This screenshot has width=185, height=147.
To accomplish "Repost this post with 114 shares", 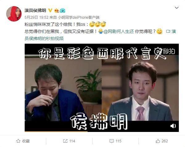I will pos(69,141).
